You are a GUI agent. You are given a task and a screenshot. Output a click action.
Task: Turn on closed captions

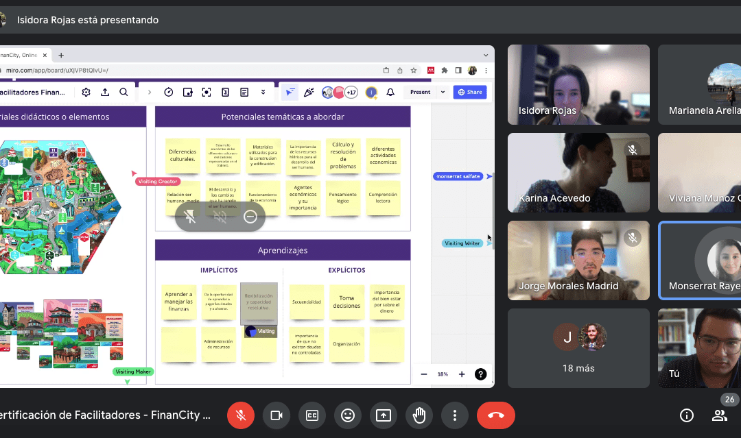tap(312, 415)
